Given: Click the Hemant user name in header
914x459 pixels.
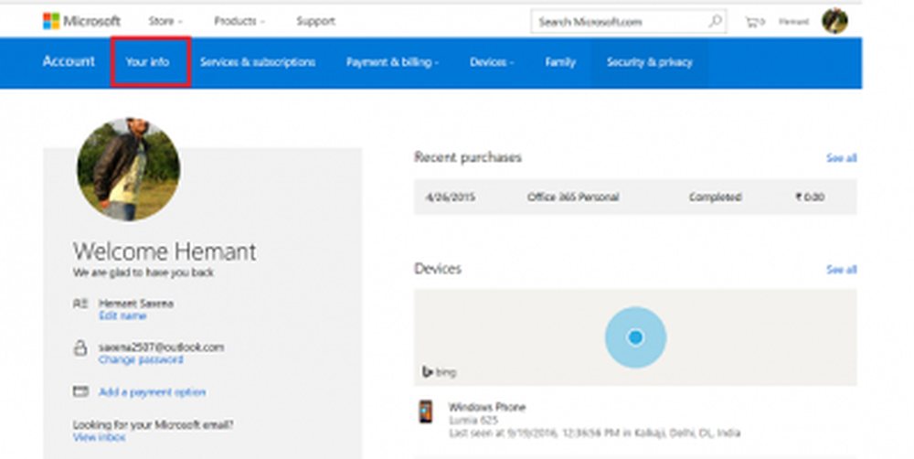Looking at the screenshot, I should [793, 22].
